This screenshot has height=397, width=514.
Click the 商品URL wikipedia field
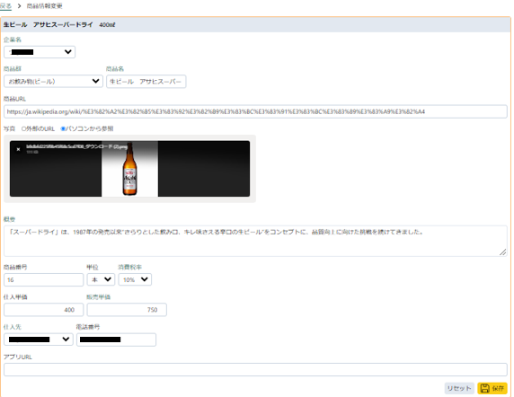[255, 111]
